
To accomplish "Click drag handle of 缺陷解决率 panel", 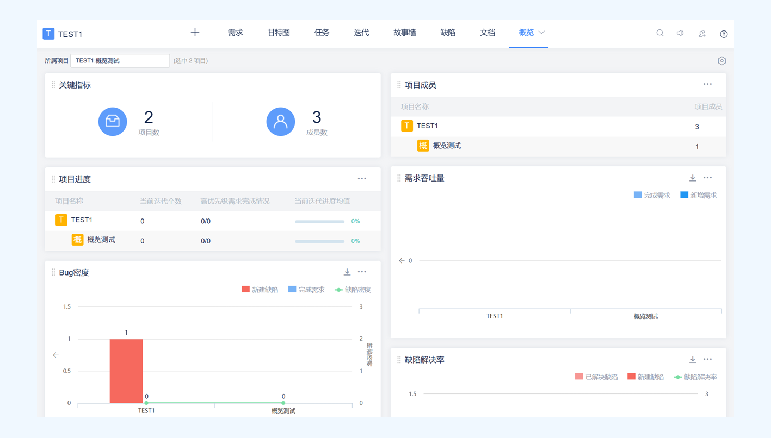I will coord(399,360).
